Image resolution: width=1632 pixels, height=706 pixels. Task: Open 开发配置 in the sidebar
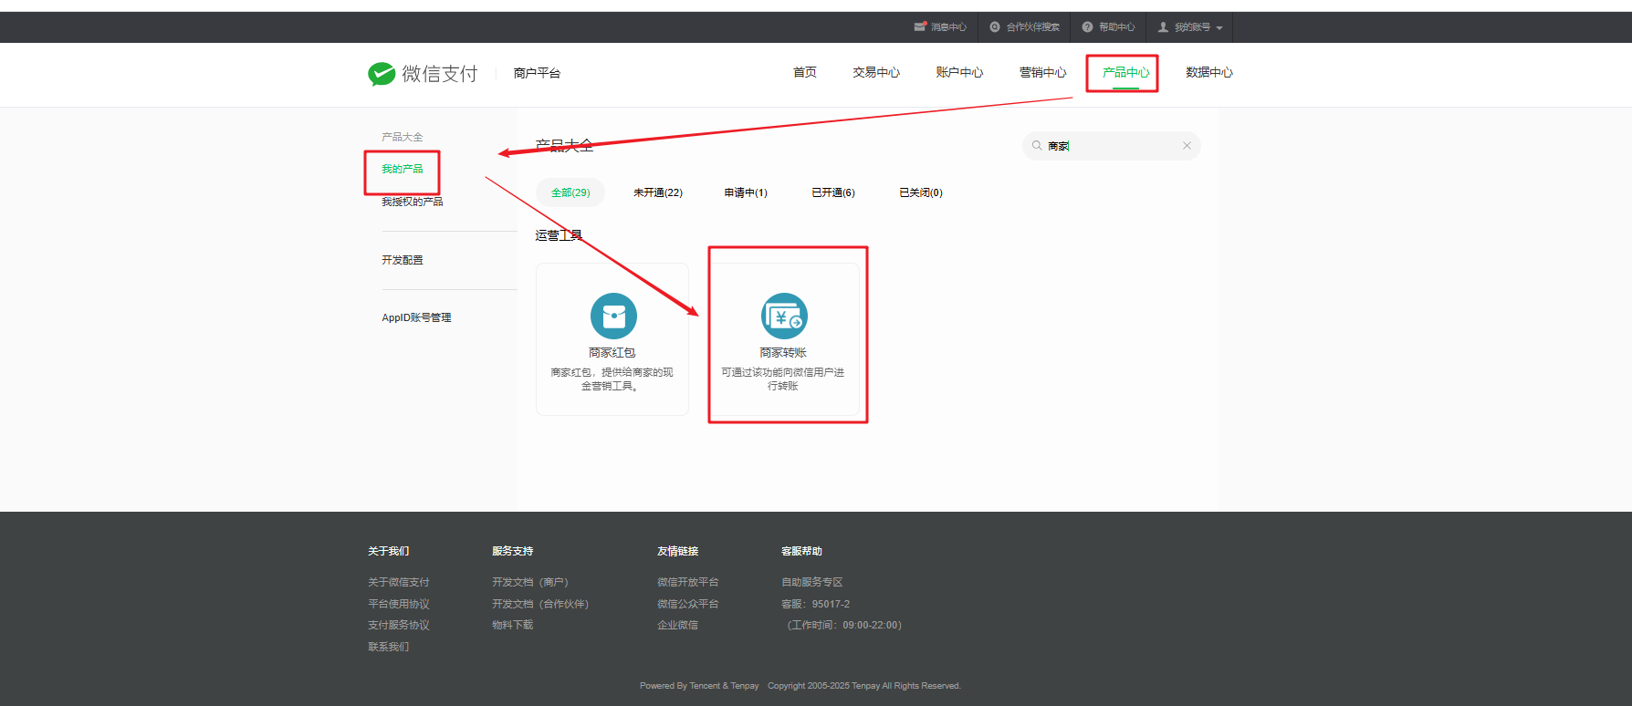pyautogui.click(x=402, y=260)
